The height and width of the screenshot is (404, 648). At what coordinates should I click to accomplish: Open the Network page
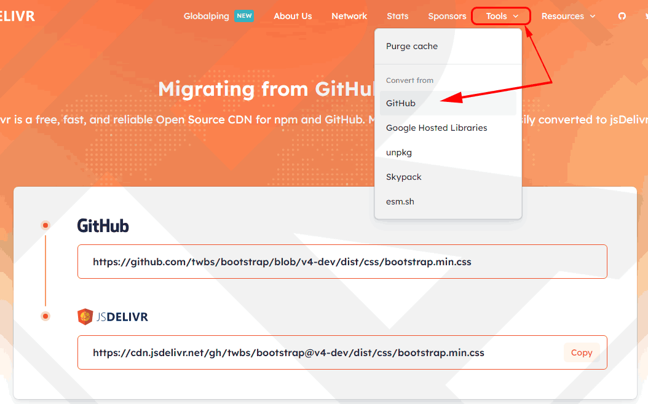(x=349, y=16)
